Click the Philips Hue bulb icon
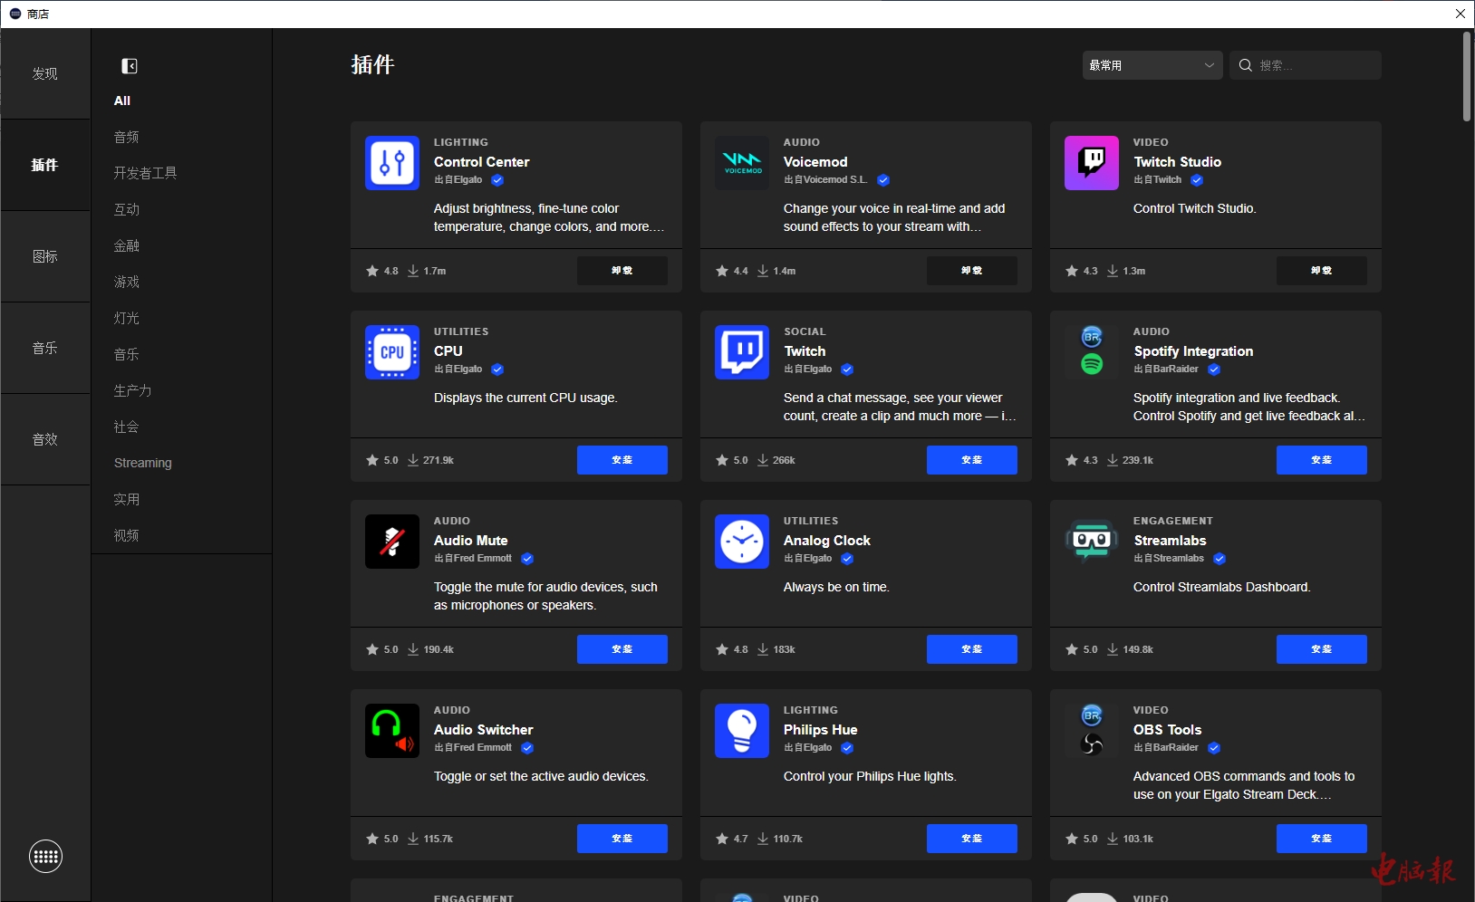1475x902 pixels. click(741, 731)
